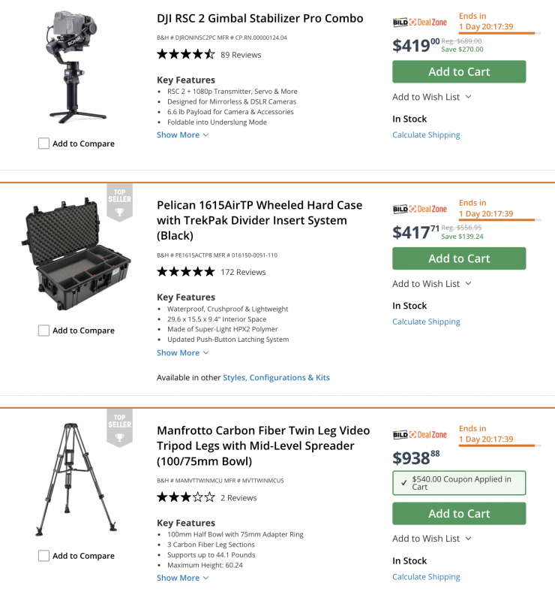
Task: Click BILD Deal Zone logo for DJI gimbal
Action: 419,23
